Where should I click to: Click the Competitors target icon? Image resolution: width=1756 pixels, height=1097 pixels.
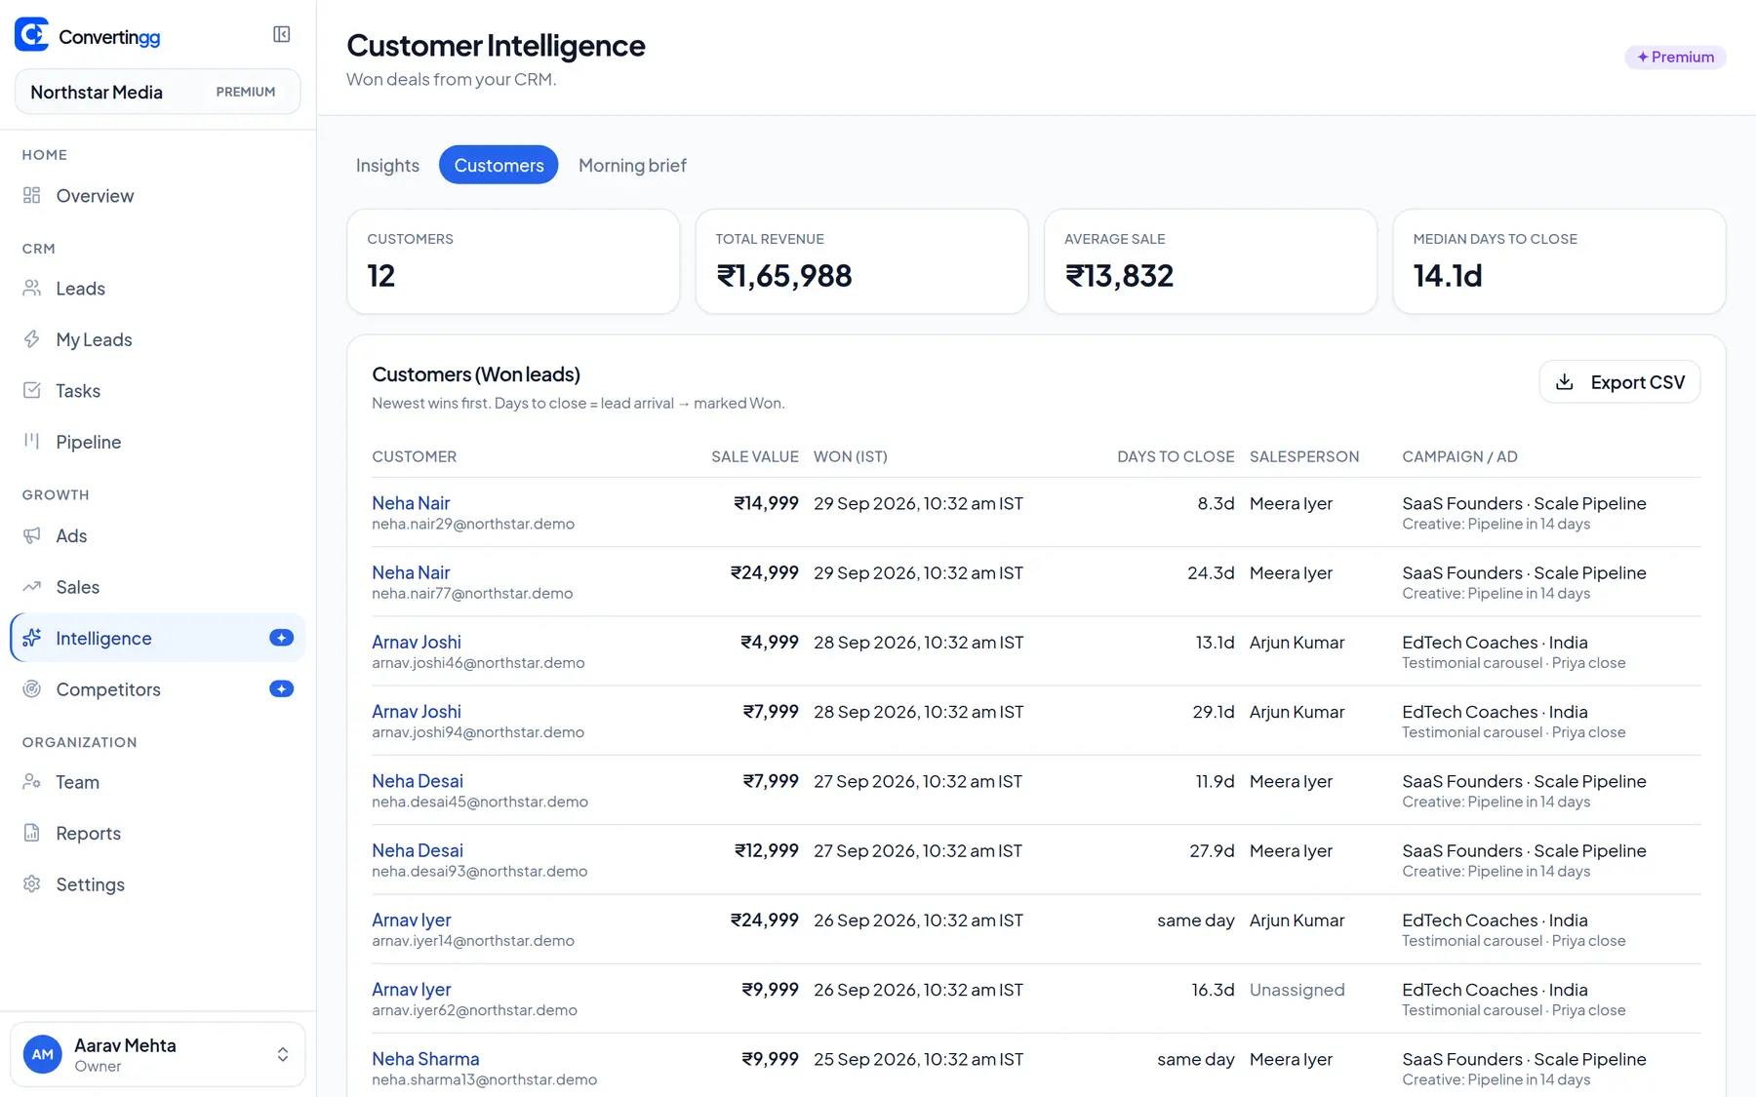click(x=32, y=688)
